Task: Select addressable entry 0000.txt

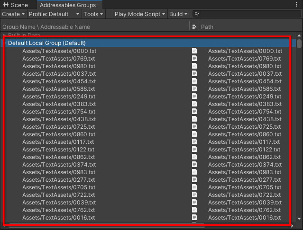Action: pyautogui.click(x=59, y=51)
